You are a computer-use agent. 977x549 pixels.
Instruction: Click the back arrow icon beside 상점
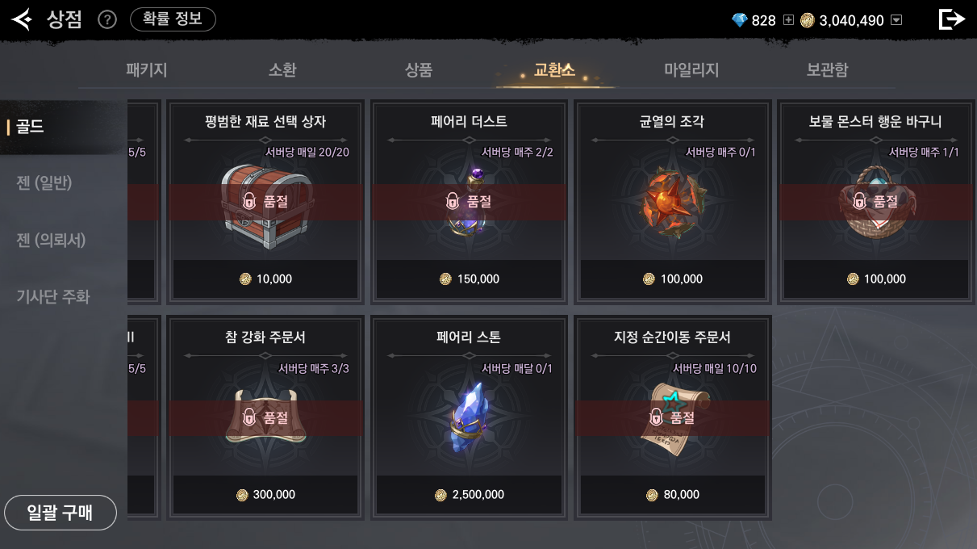(x=22, y=19)
